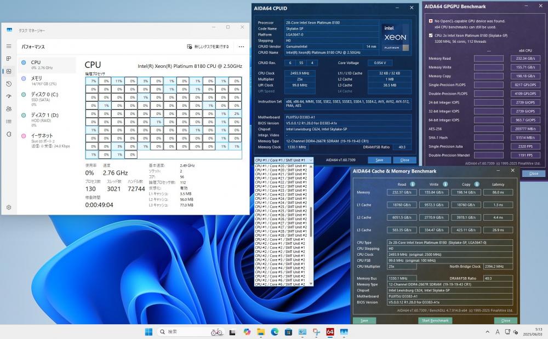Click the Start Benchmark button

(x=435, y=320)
